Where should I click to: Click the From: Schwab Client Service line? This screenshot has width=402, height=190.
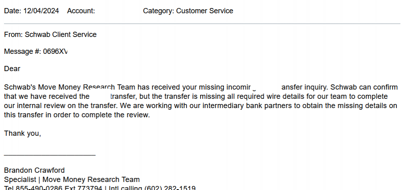[x=50, y=35]
